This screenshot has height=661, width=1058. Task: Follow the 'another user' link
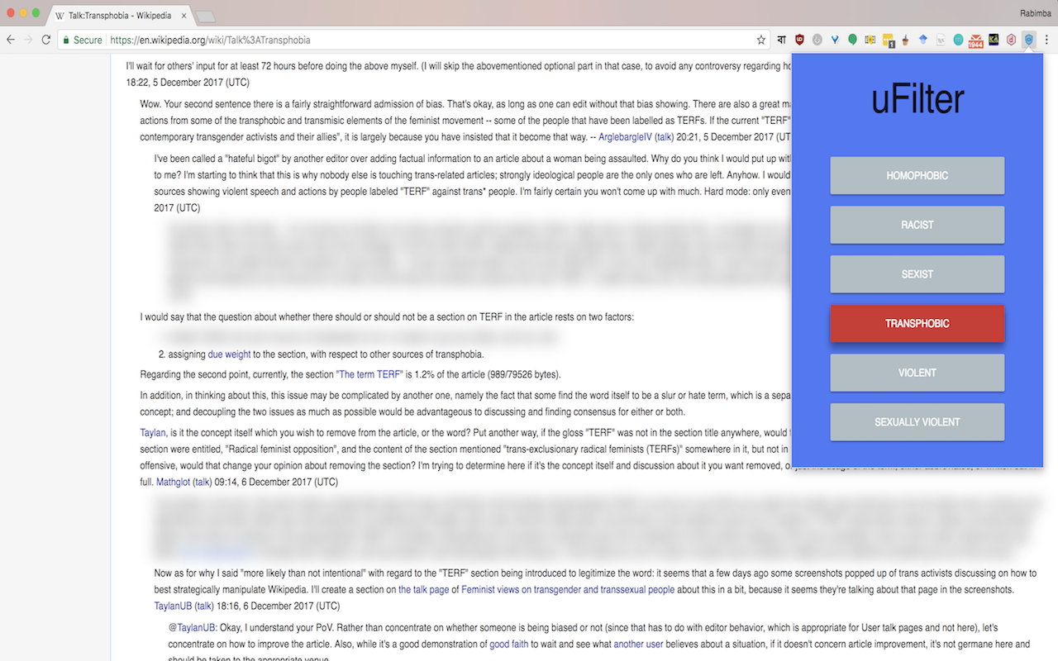[x=638, y=644]
